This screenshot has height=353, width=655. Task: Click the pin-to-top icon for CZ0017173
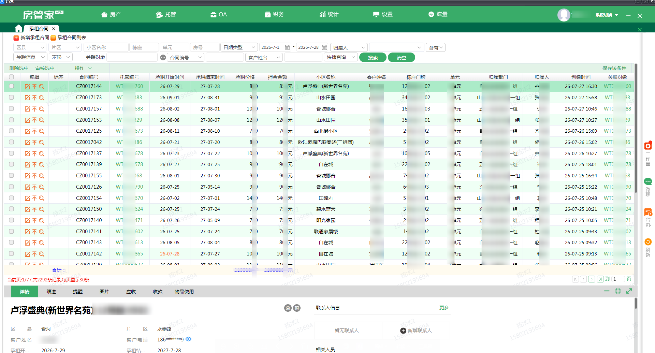click(34, 98)
